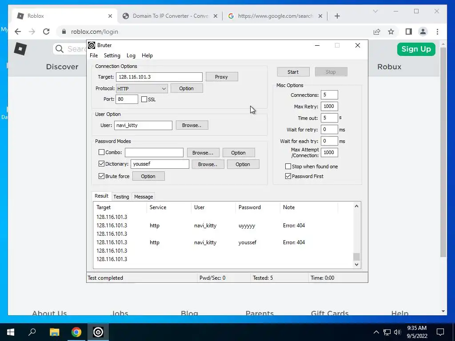Click the Chrome tab search chevron
Viewport: 455px width, 341px height.
(375, 11)
